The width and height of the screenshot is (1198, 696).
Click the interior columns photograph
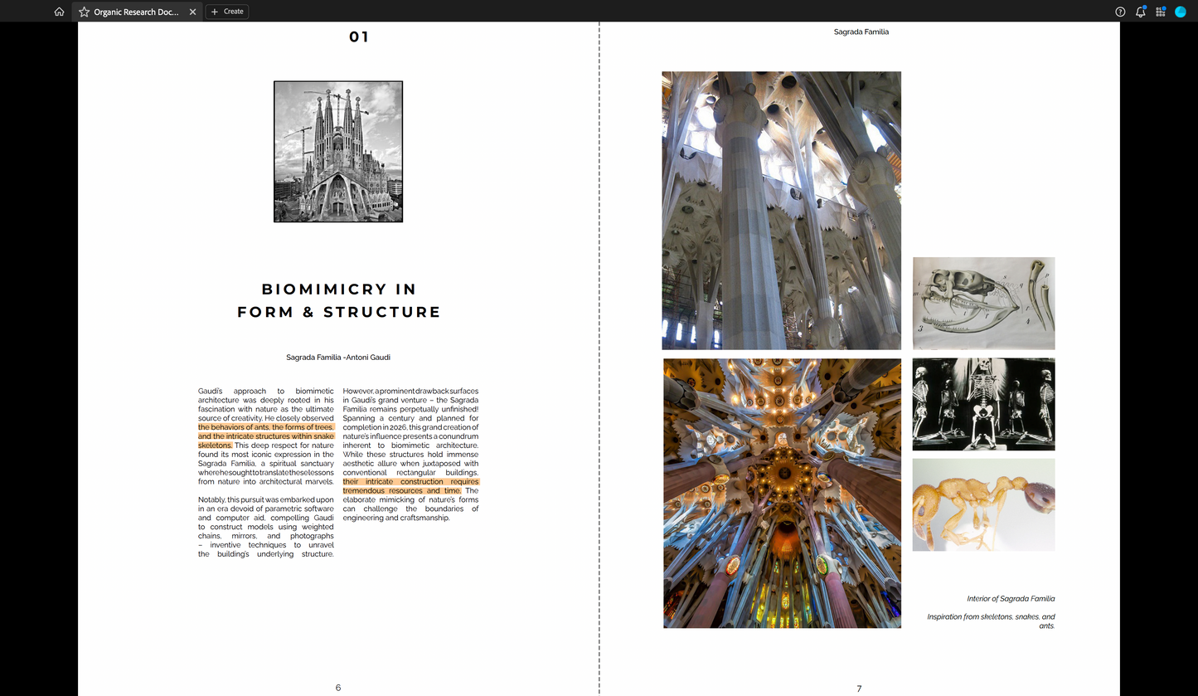tap(780, 210)
